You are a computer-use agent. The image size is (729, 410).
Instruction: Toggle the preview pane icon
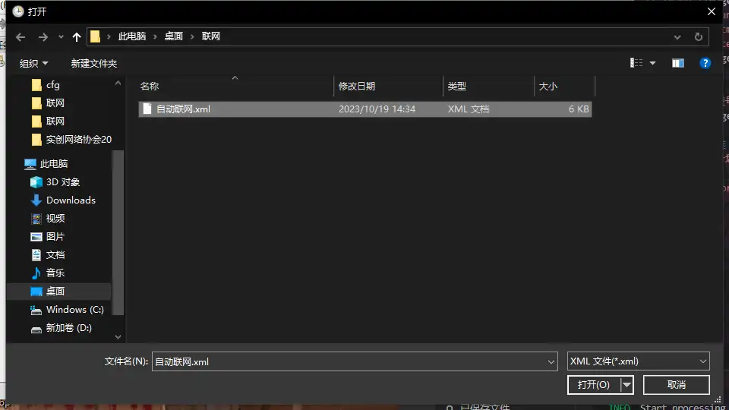678,63
